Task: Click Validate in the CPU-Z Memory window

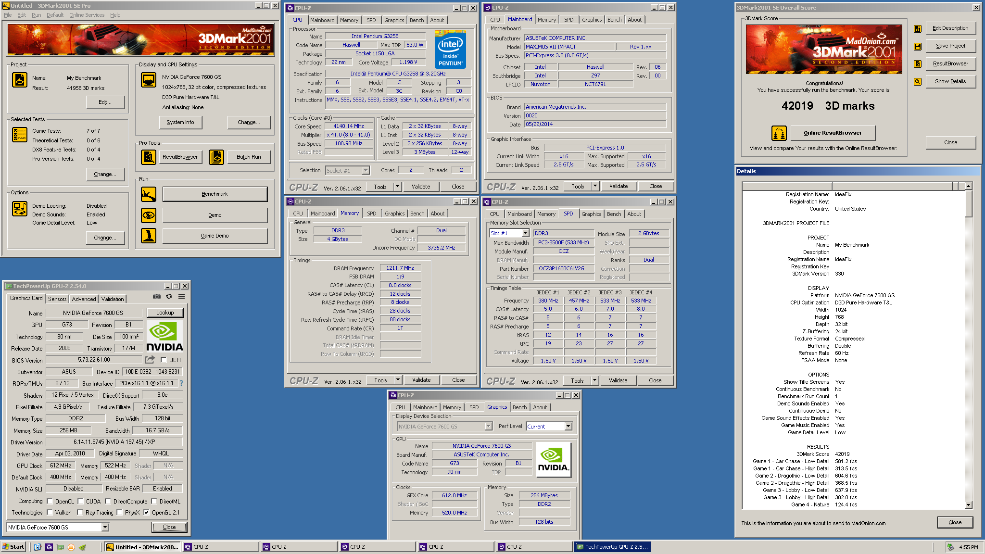Action: click(421, 380)
